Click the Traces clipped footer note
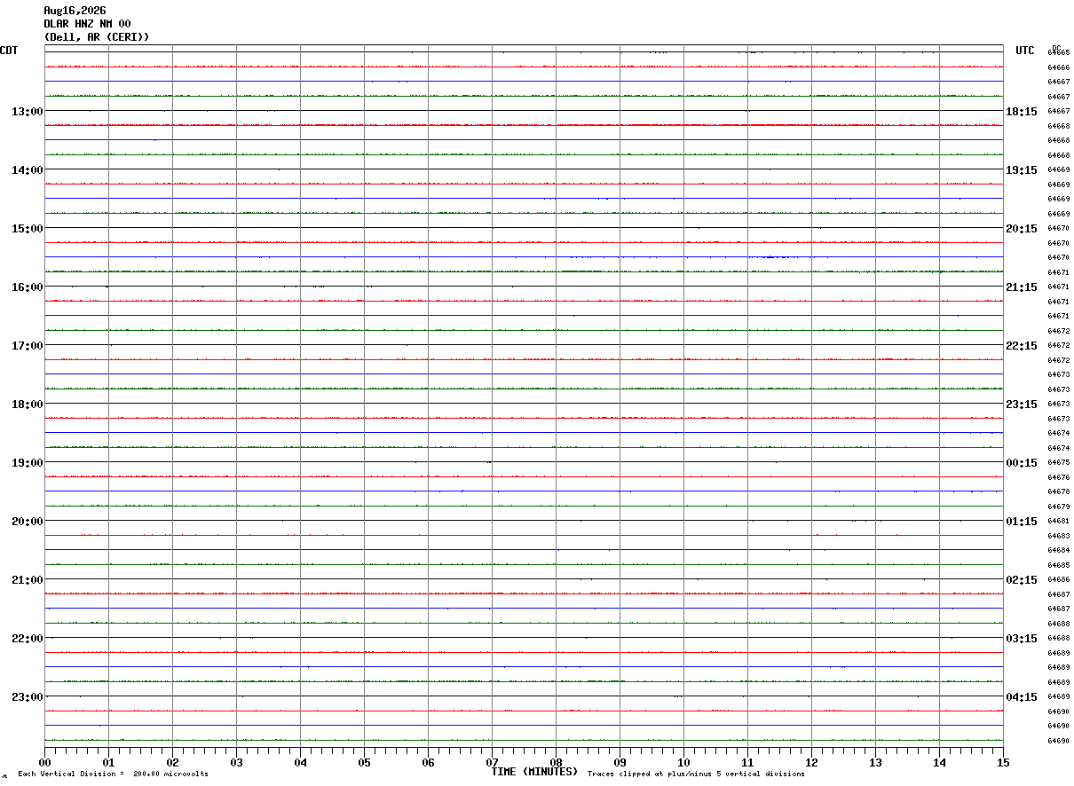The image size is (1074, 786). [696, 774]
